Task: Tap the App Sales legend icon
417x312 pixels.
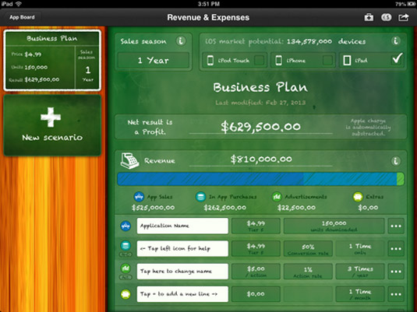Action: (139, 197)
